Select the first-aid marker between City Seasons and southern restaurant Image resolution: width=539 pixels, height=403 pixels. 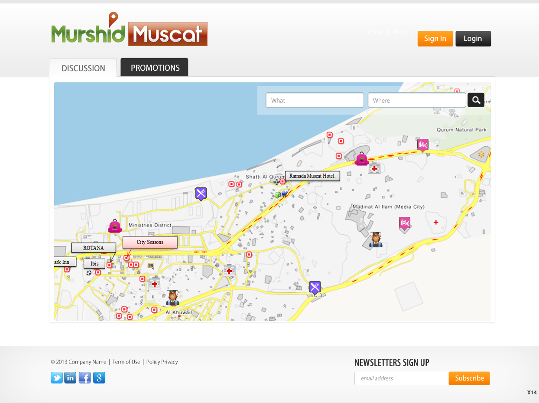tap(229, 271)
